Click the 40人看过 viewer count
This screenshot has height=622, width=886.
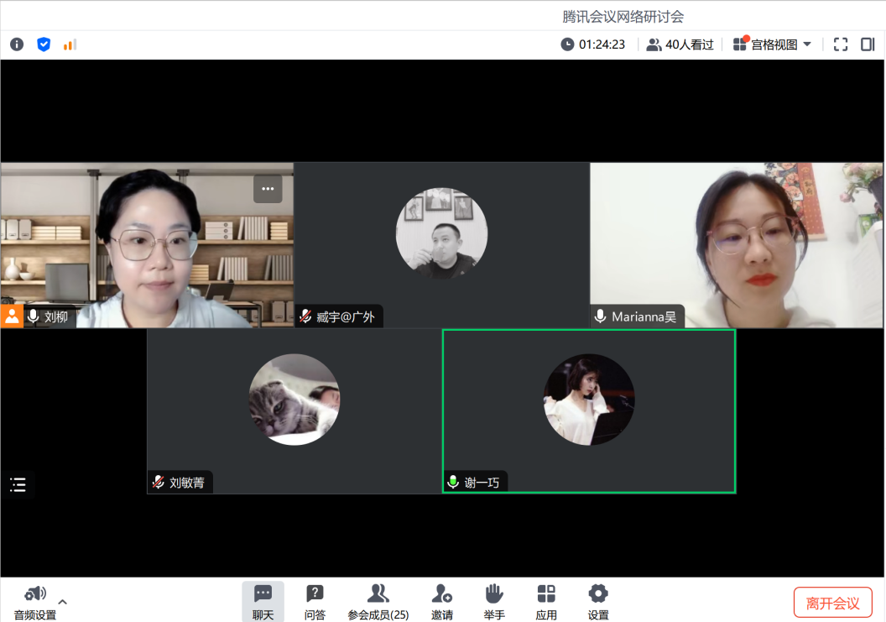(x=680, y=44)
